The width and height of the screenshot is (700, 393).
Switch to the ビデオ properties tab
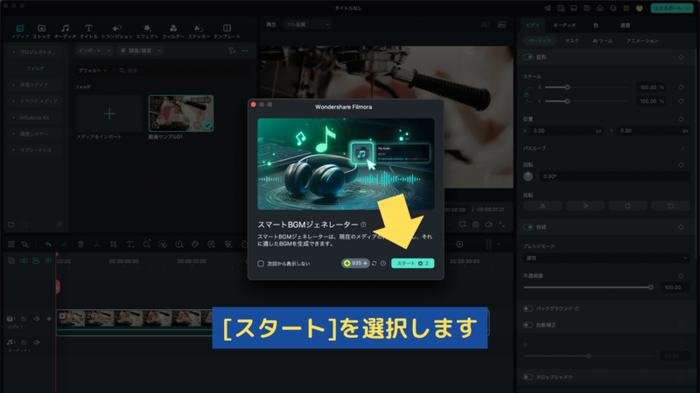tap(533, 25)
